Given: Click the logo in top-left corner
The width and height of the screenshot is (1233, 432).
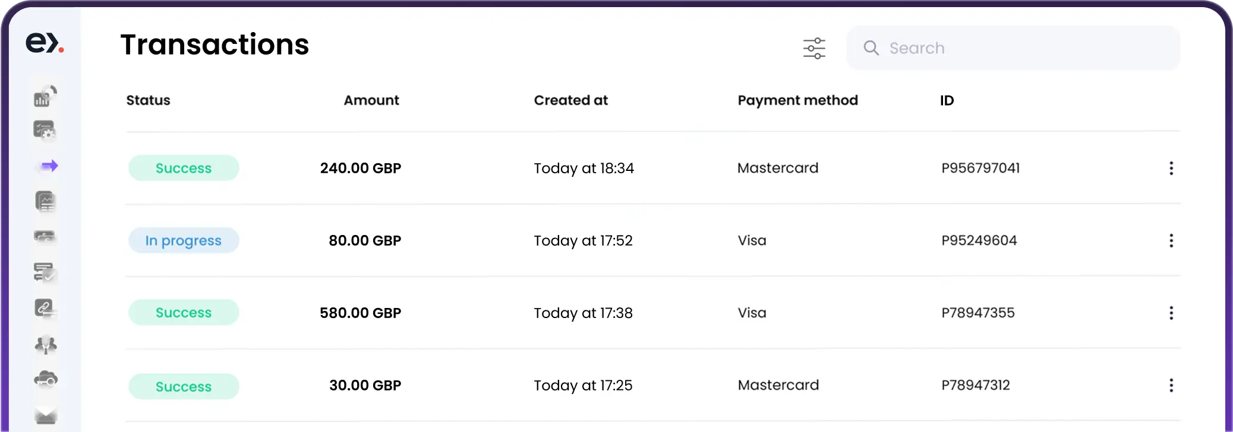Looking at the screenshot, I should 45,43.
